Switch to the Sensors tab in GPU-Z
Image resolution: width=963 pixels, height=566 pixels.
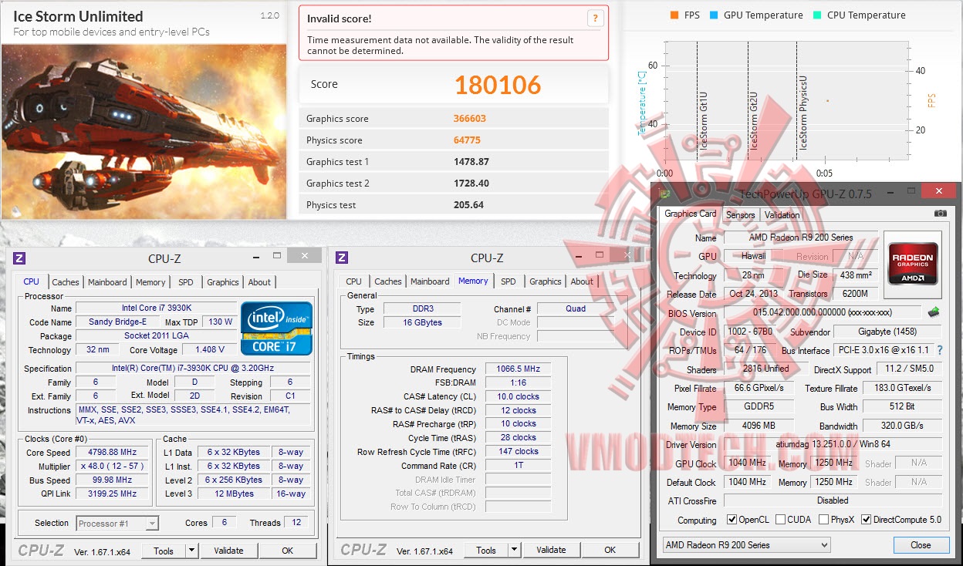pos(741,215)
